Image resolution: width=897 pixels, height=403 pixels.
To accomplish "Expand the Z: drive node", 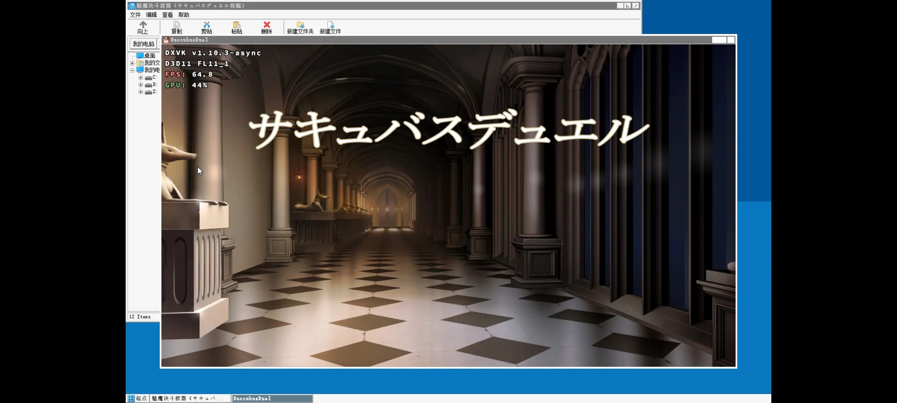I will click(x=141, y=92).
